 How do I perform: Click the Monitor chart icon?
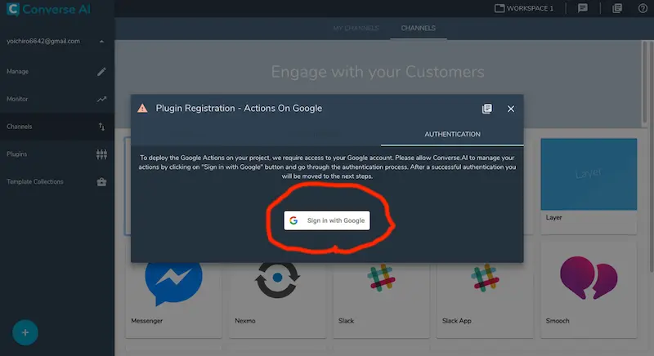click(x=101, y=99)
